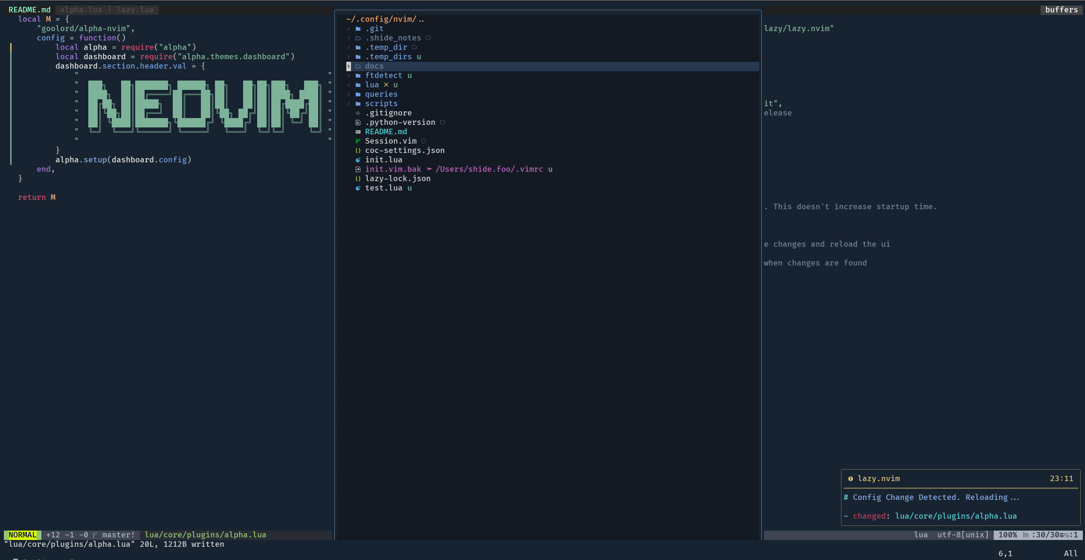
Task: Expand the scripts folder arrow
Action: (348, 104)
